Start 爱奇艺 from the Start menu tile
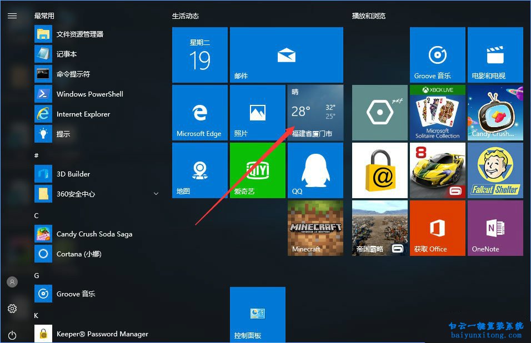Image resolution: width=531 pixels, height=343 pixels. [257, 170]
